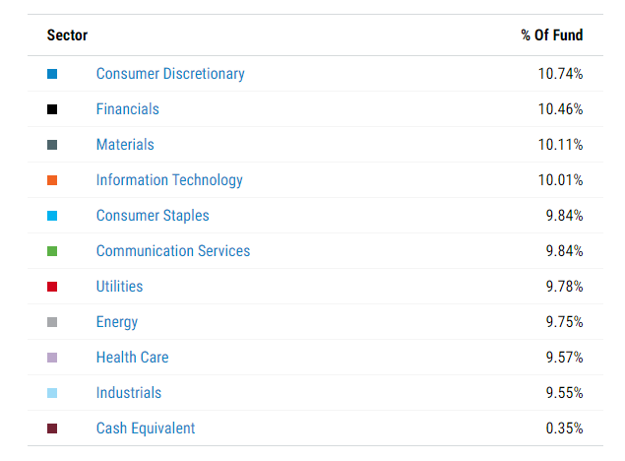Click the green Communication Services swatch
Screen dimensions: 625x461
pos(52,251)
